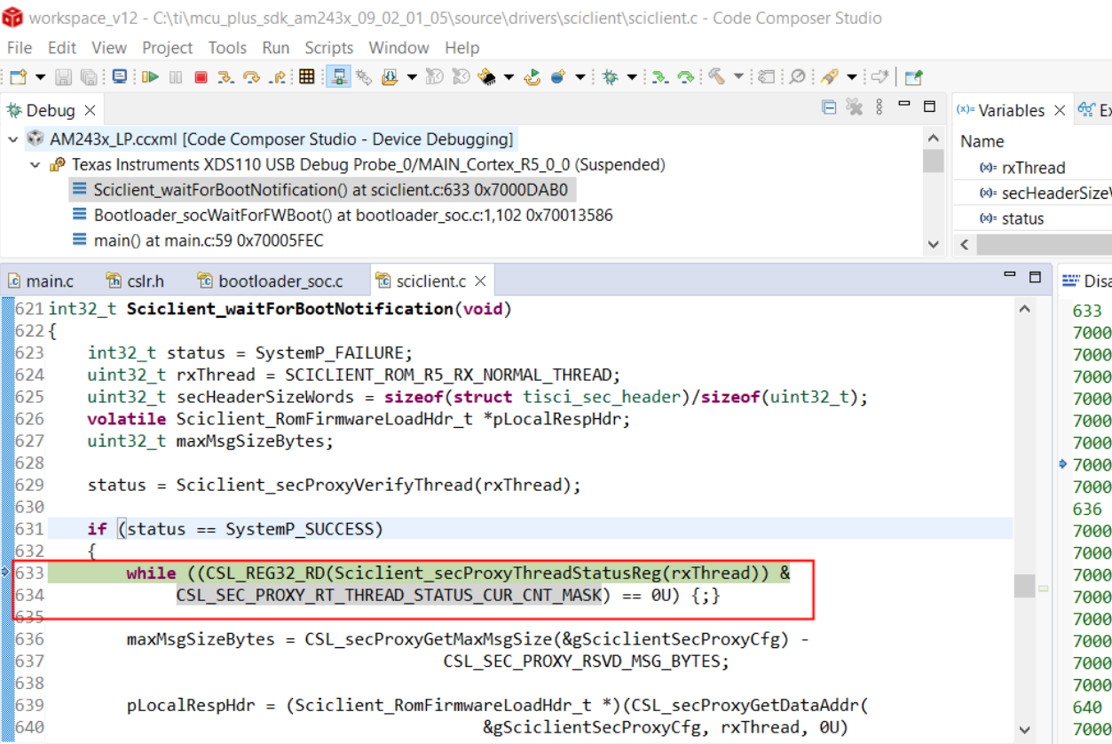Open the Project menu
Viewport: 1112px width, 744px height.
coord(167,47)
